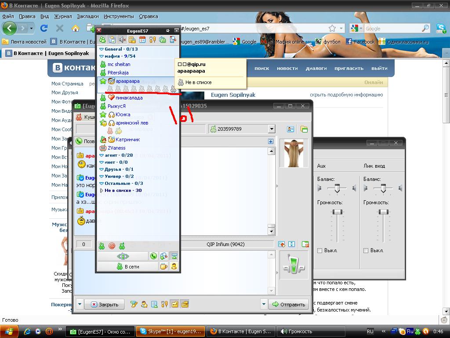Select contact Юсика
This screenshot has height=338, width=450.
click(x=123, y=114)
